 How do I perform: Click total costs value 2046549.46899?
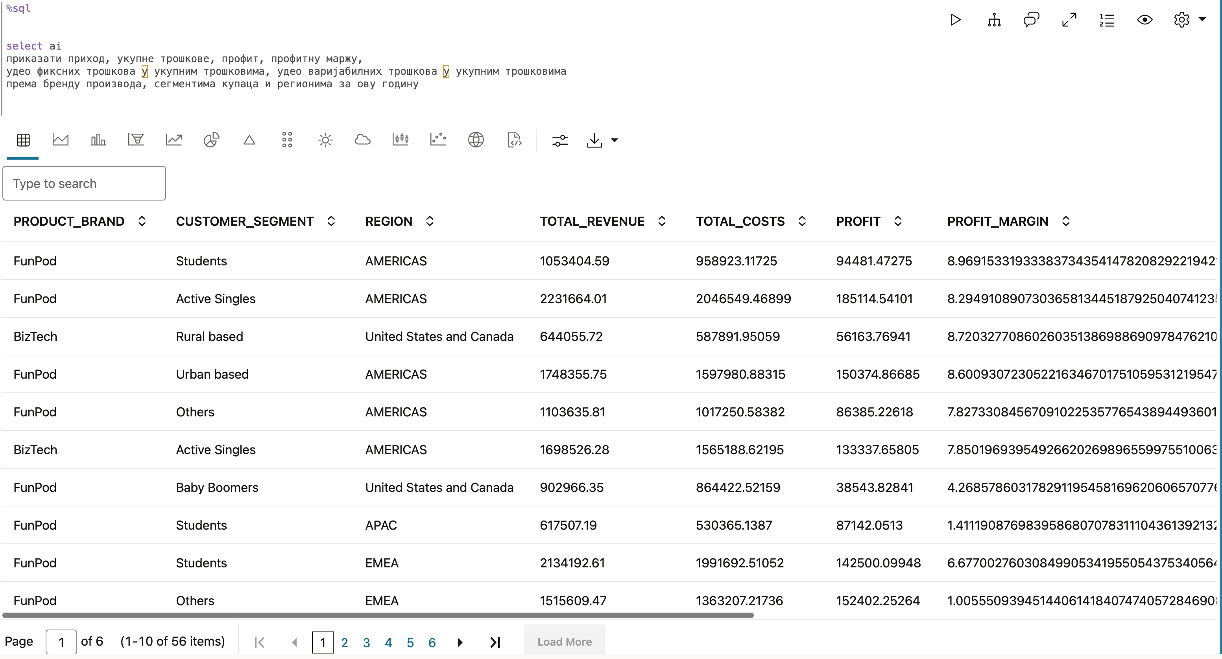(x=743, y=299)
